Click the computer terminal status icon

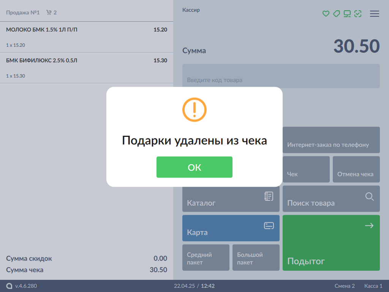click(347, 14)
